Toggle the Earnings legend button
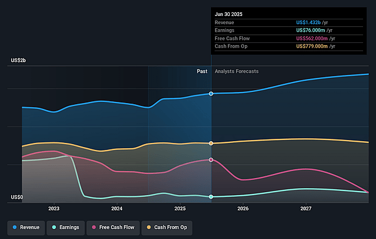376x239 pixels. coord(66,227)
